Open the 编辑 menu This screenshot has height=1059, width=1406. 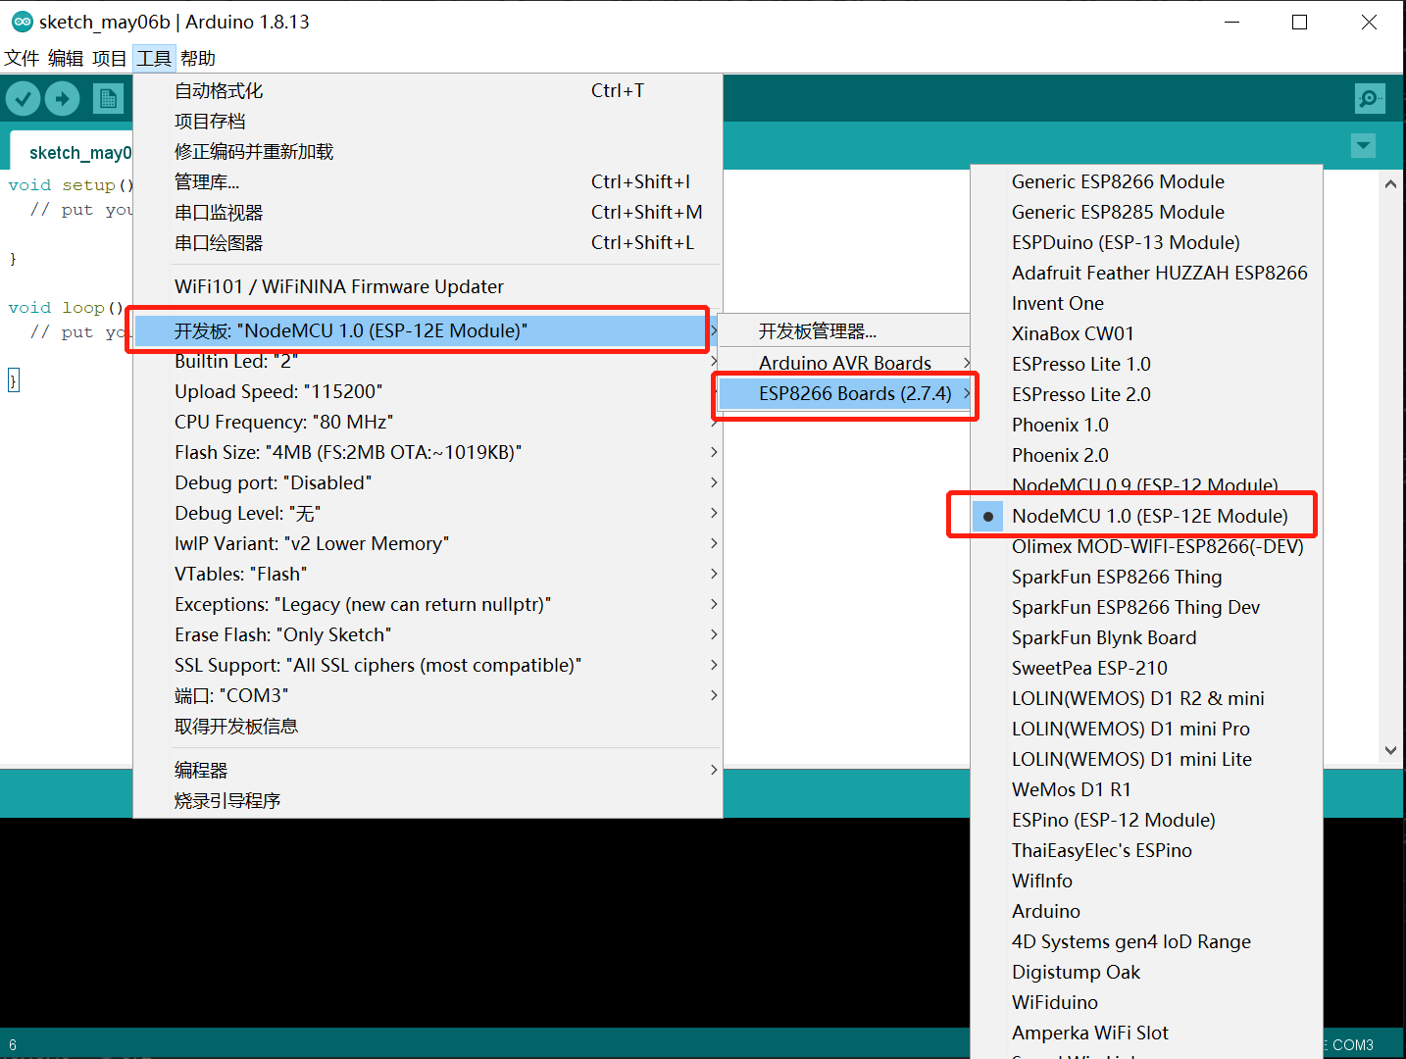(x=66, y=59)
